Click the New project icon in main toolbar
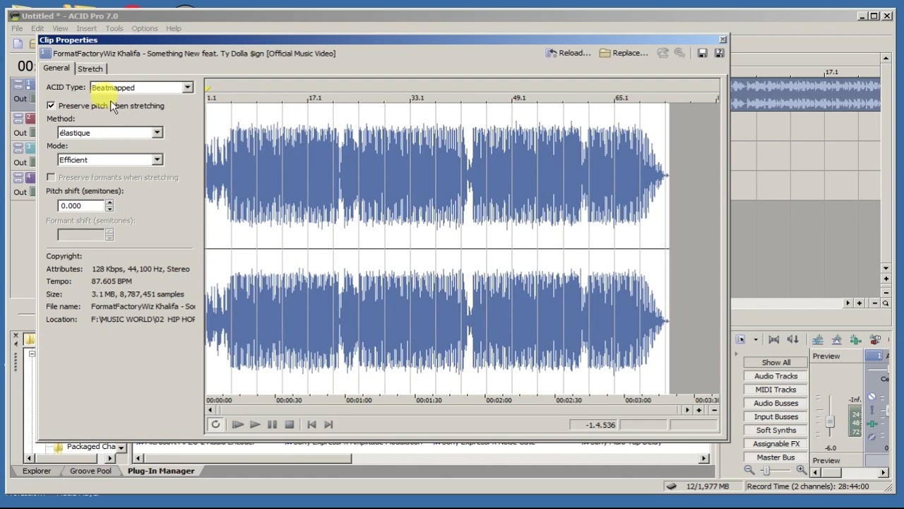This screenshot has width=904, height=509. [18, 44]
